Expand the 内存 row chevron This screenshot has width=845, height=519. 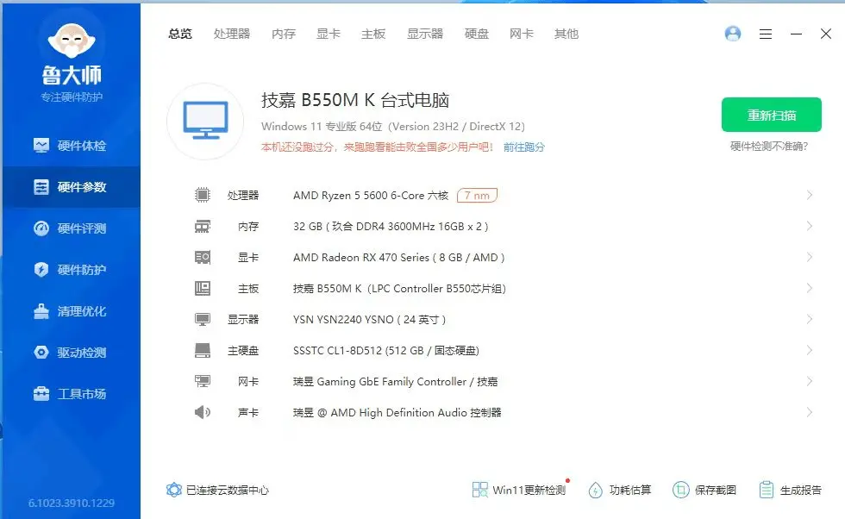click(810, 227)
